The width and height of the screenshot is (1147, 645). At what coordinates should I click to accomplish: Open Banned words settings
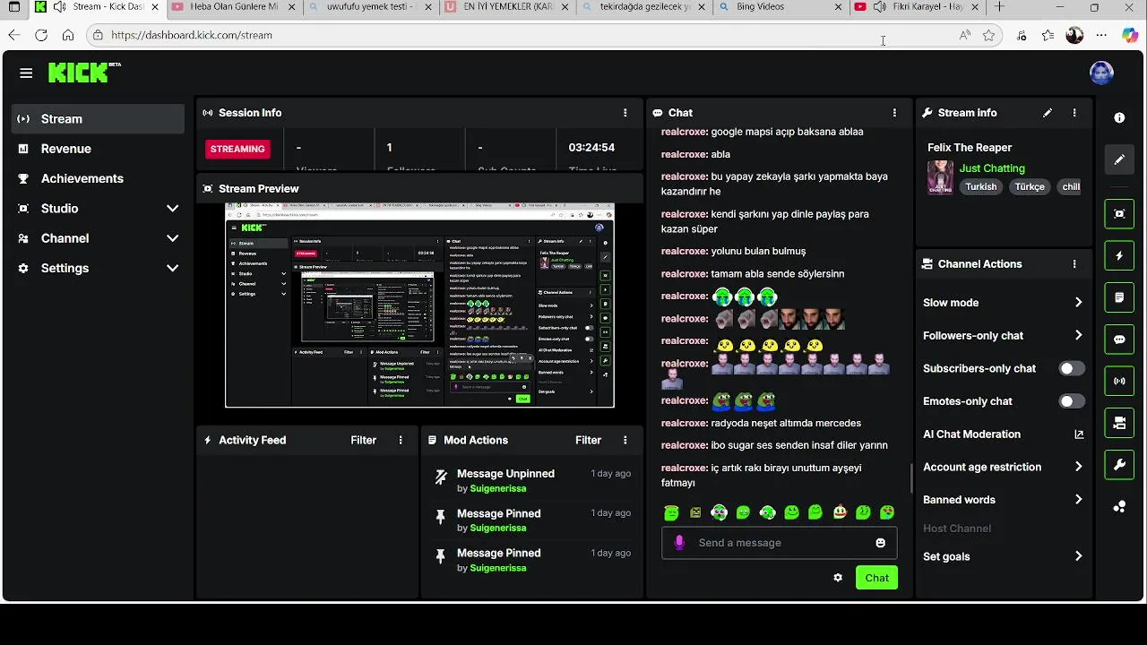tap(1003, 500)
